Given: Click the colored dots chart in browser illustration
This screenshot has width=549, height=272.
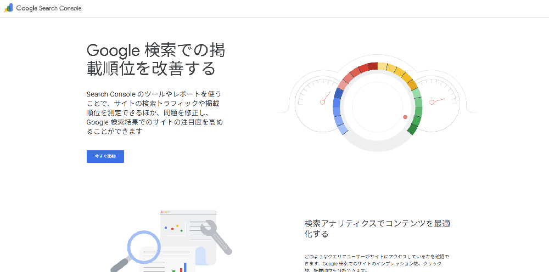Looking at the screenshot, I should (x=173, y=227).
